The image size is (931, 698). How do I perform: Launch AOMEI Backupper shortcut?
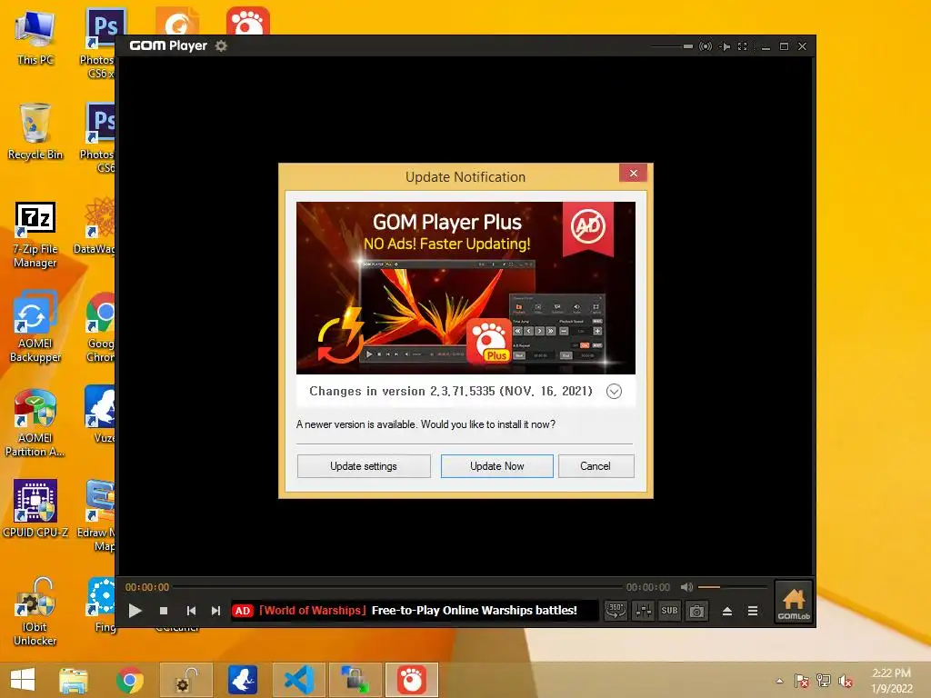[x=35, y=327]
